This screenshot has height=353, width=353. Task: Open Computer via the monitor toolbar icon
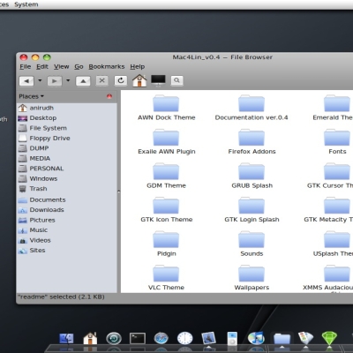[158, 80]
